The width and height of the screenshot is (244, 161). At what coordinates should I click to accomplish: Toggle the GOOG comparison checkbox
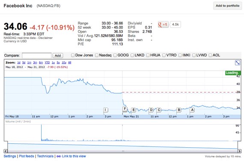115,55
